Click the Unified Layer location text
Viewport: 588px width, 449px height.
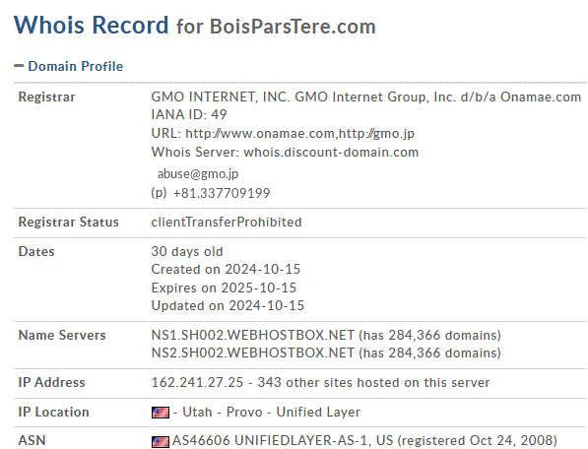(x=318, y=413)
